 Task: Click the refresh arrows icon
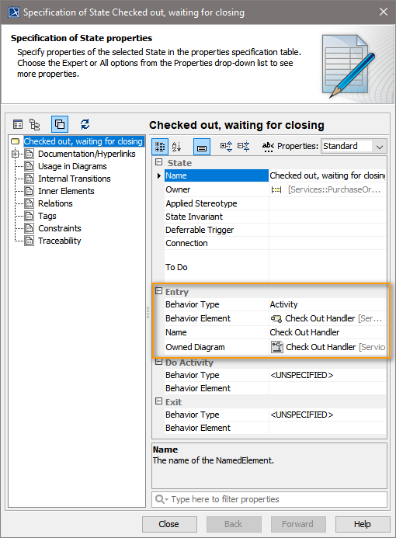85,124
